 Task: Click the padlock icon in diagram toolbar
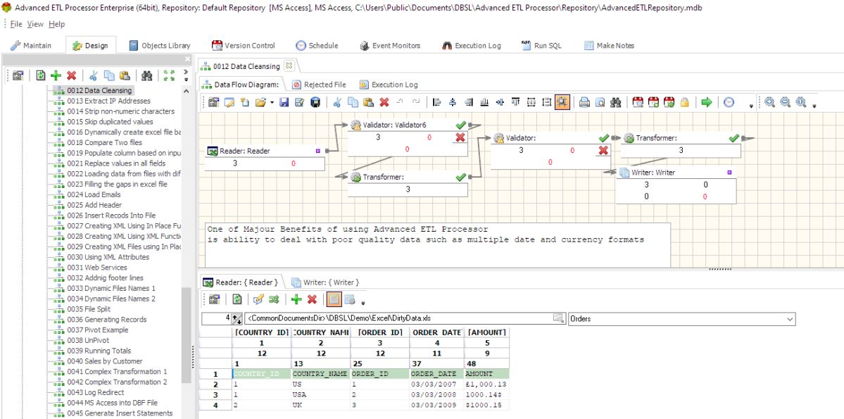pyautogui.click(x=685, y=102)
